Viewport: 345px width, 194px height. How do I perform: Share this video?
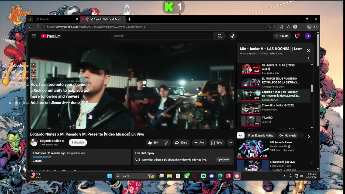(181, 143)
